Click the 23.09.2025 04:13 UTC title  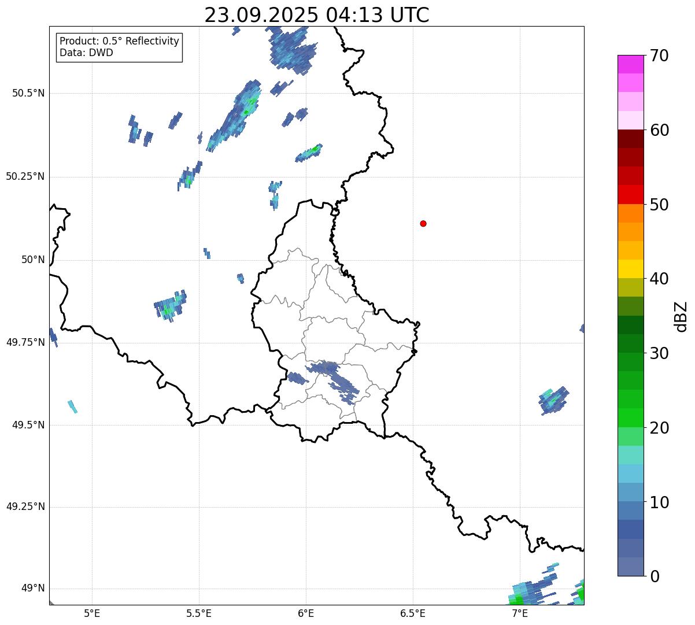316,15
